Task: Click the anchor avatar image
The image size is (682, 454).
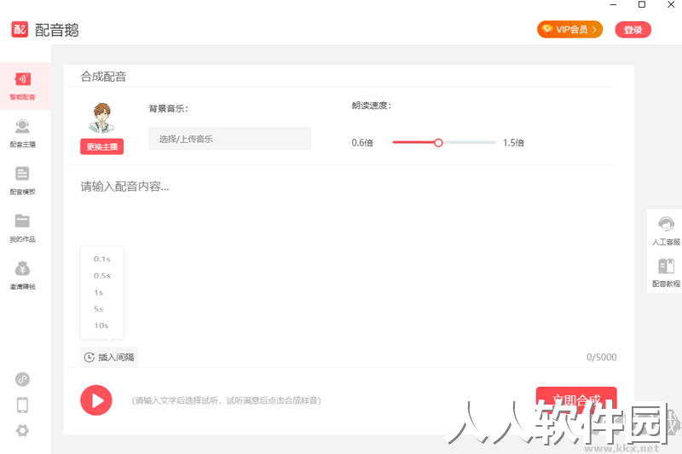Action: coord(101,118)
